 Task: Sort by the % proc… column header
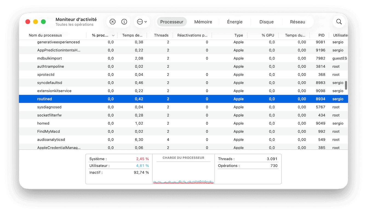pyautogui.click(x=100, y=35)
